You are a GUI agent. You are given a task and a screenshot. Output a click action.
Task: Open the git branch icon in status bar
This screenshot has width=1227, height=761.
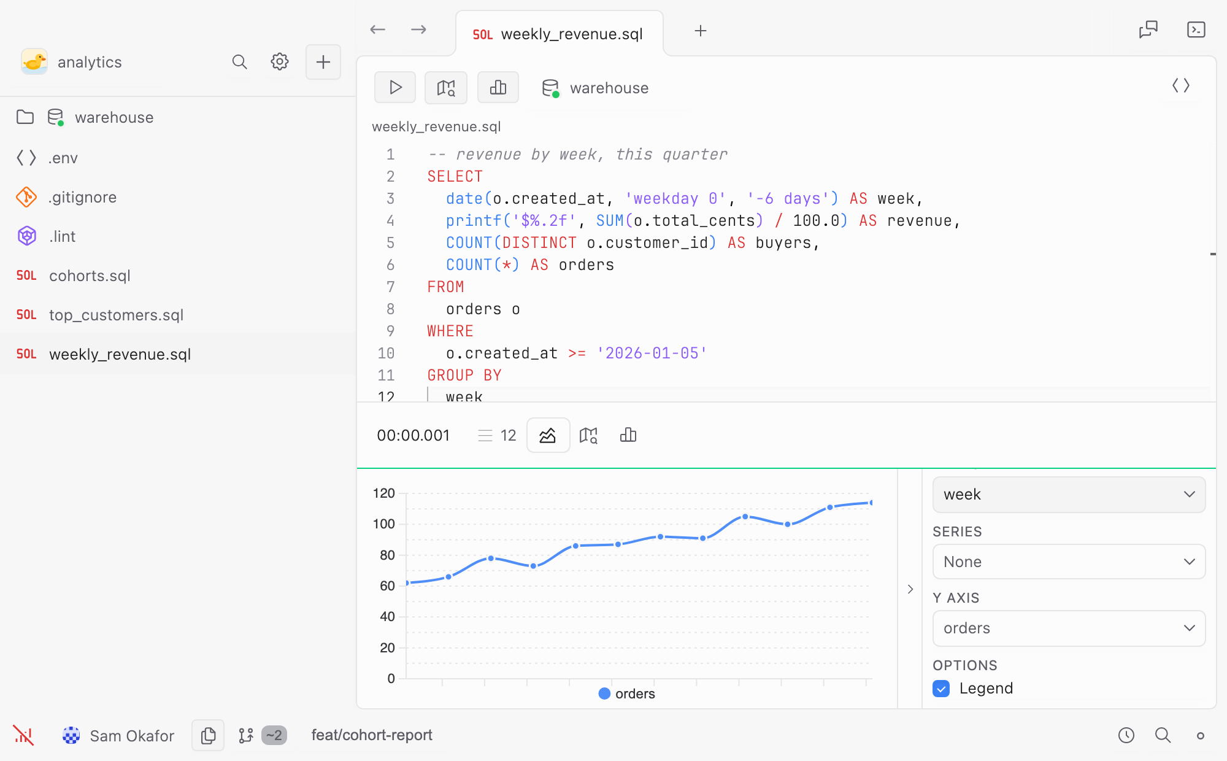tap(246, 735)
